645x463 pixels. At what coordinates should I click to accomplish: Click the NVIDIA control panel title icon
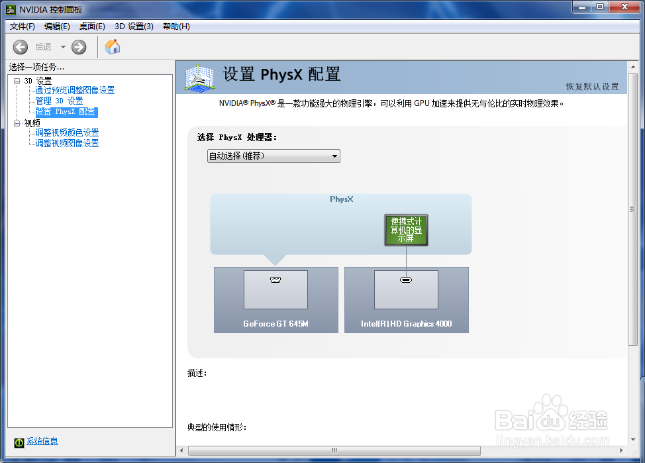(11, 9)
